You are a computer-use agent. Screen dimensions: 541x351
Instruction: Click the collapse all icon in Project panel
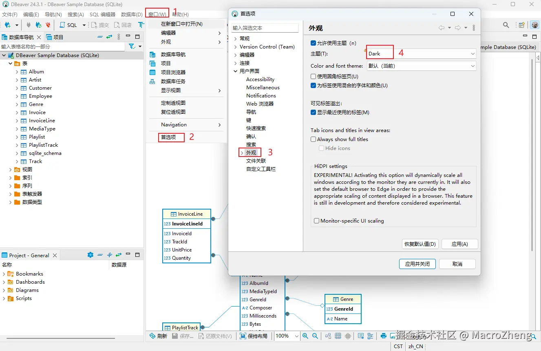pos(100,255)
